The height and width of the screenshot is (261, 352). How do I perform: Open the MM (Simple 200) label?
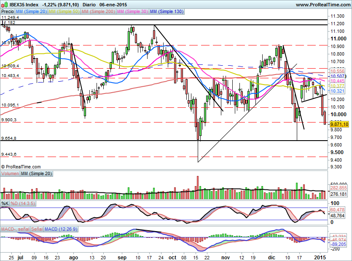coord(98,11)
